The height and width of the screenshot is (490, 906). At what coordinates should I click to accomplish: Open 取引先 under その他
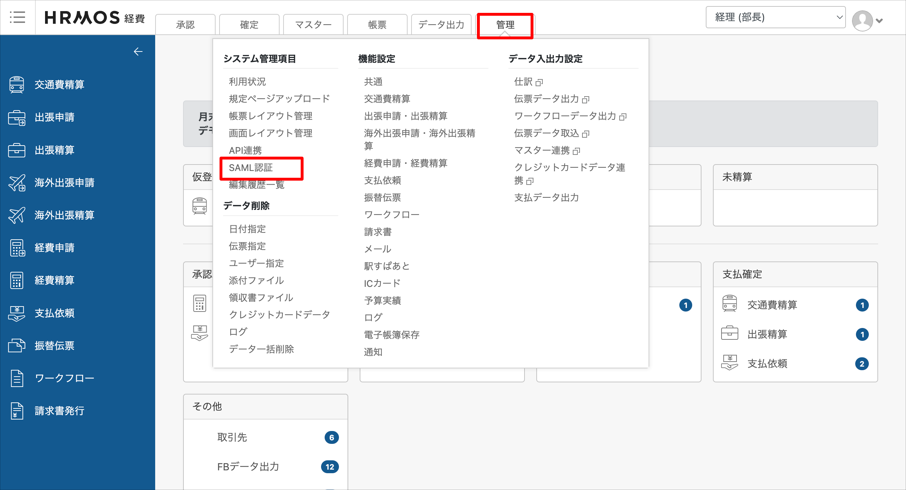coord(232,437)
